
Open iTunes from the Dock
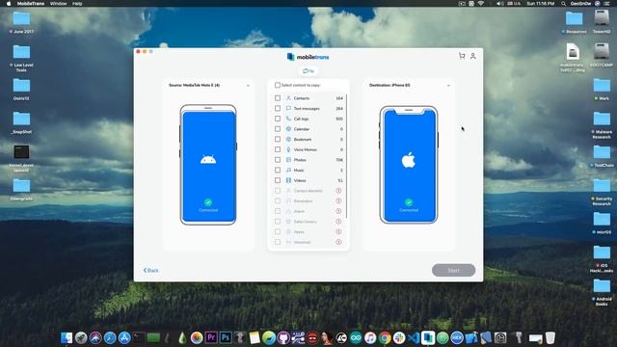tap(370, 337)
